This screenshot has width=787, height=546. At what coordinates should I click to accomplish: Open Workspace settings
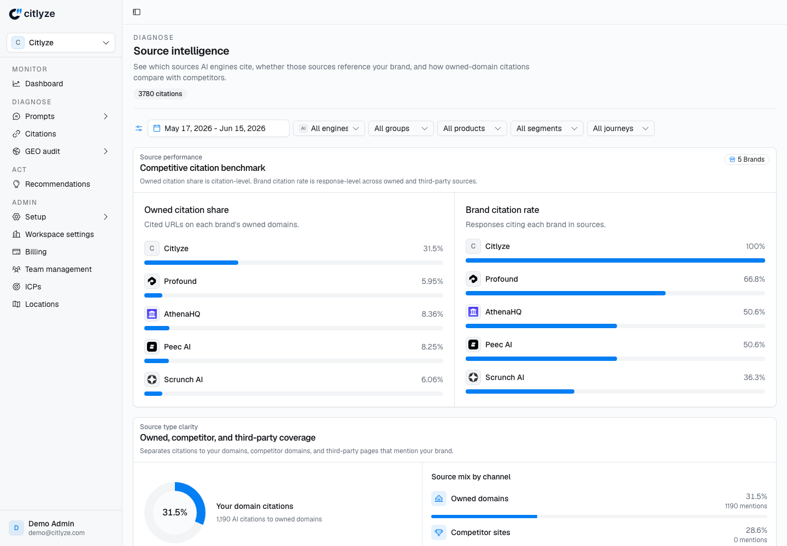61,234
